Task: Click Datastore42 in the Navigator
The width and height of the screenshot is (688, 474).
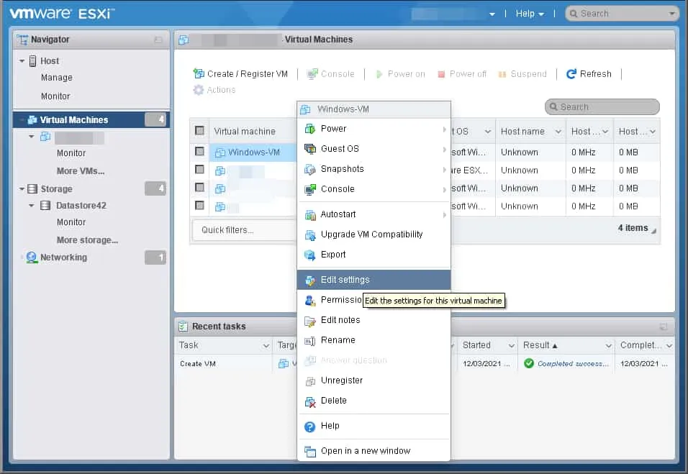Action: point(81,206)
